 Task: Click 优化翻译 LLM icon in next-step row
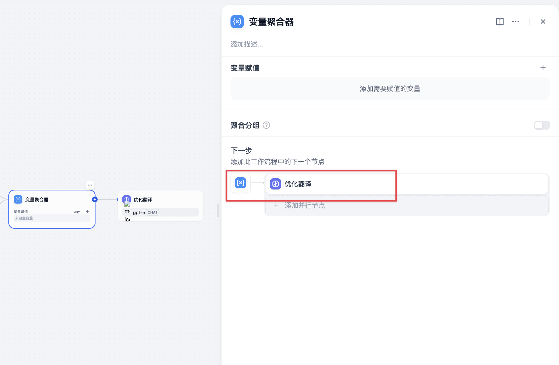click(276, 184)
